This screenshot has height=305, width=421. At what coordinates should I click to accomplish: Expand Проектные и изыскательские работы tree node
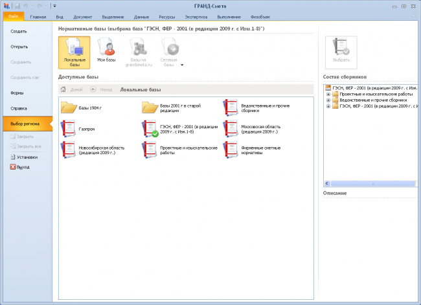[x=328, y=95]
